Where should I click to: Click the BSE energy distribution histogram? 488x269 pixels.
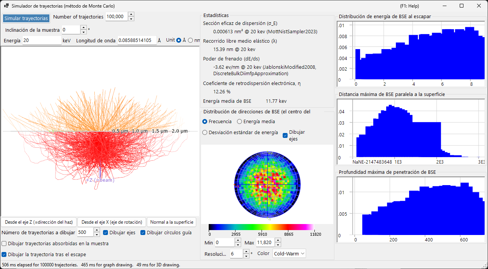(411, 54)
